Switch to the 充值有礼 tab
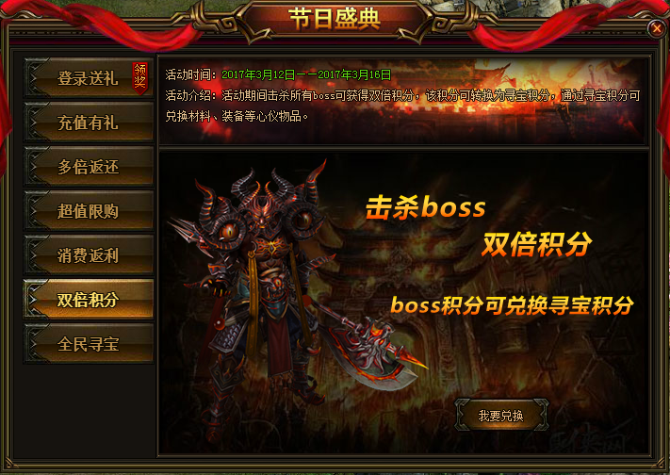The width and height of the screenshot is (670, 475). [89, 123]
